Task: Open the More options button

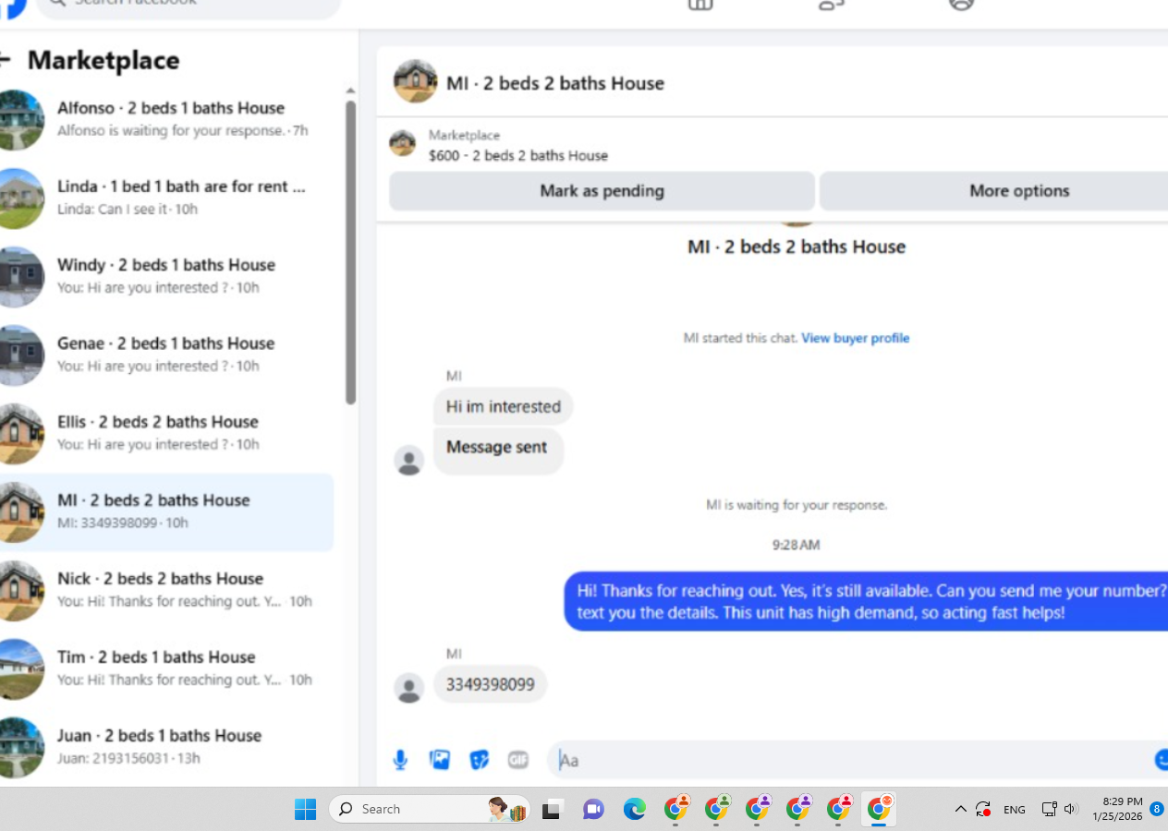Action: 993,191
